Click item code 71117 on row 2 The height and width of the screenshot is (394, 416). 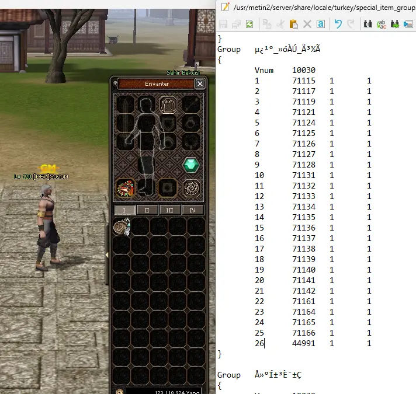click(304, 91)
